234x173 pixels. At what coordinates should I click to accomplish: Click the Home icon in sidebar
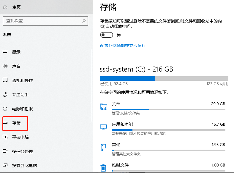(5, 7)
